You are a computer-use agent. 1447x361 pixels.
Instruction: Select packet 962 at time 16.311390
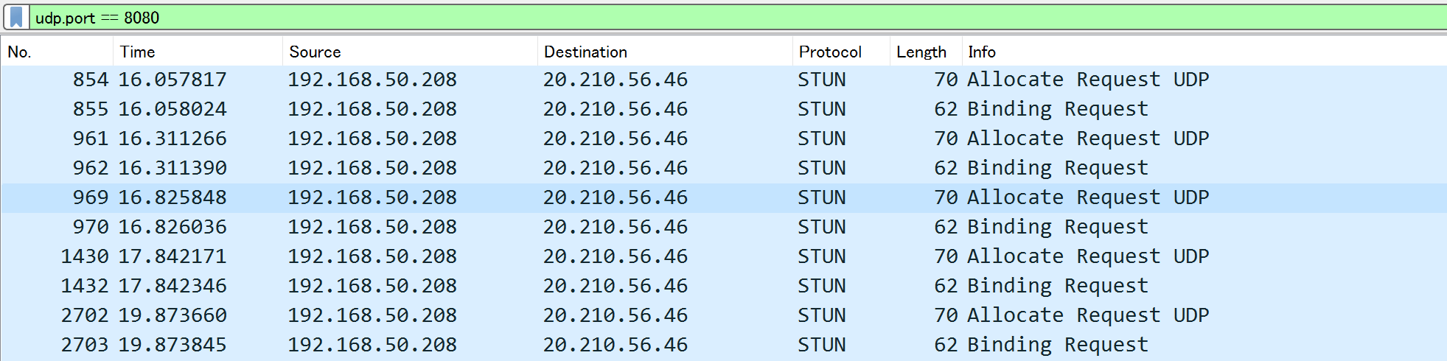[x=724, y=168]
